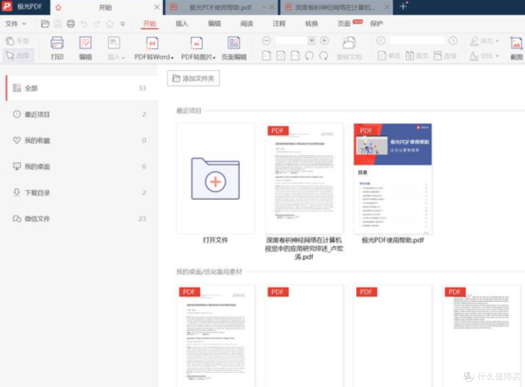The width and height of the screenshot is (525, 387).
Task: Add a new tab with plus icon
Action: point(403,6)
